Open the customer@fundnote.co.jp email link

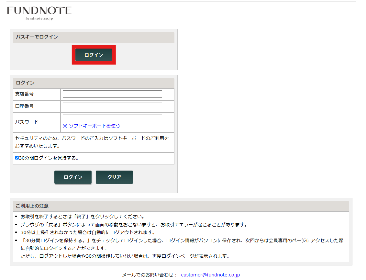click(x=210, y=275)
